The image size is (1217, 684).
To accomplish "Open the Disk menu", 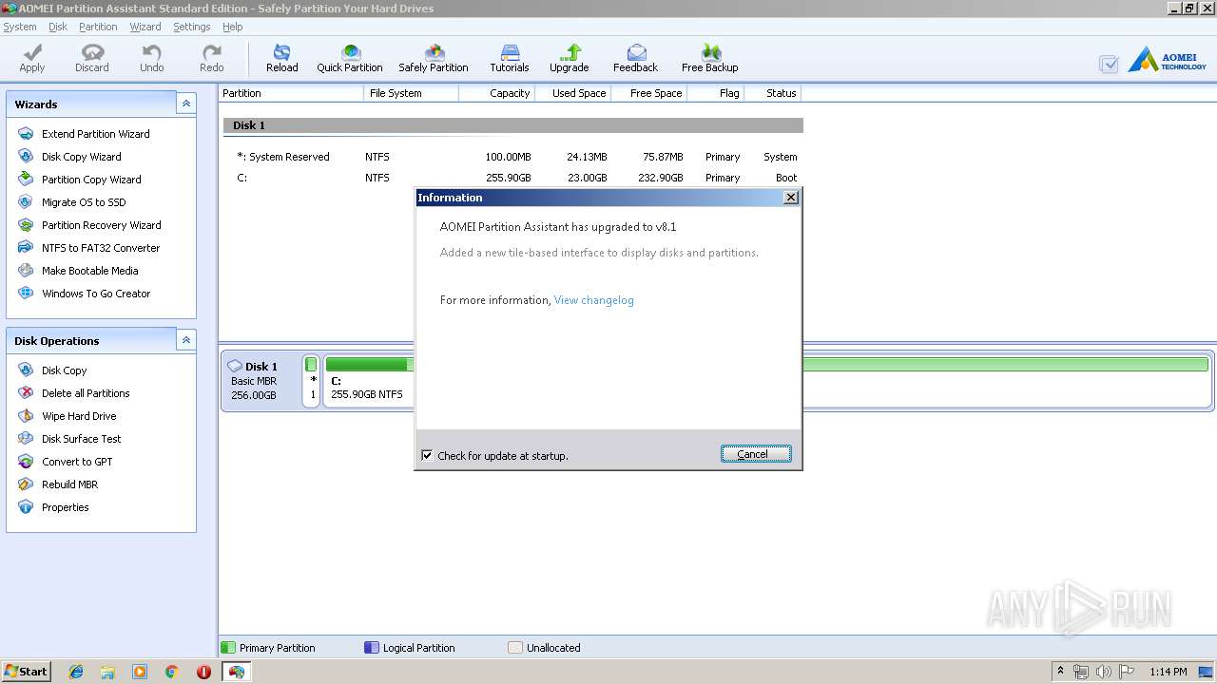I will 58,27.
